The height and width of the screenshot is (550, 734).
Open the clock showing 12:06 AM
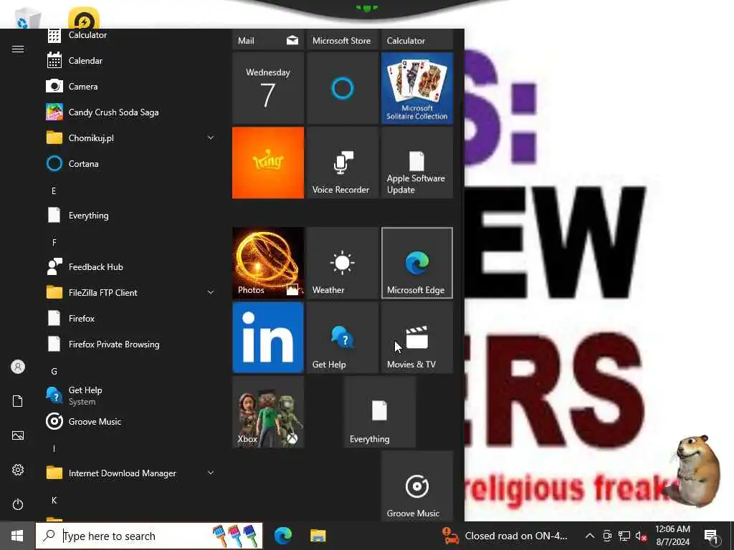tap(672, 536)
